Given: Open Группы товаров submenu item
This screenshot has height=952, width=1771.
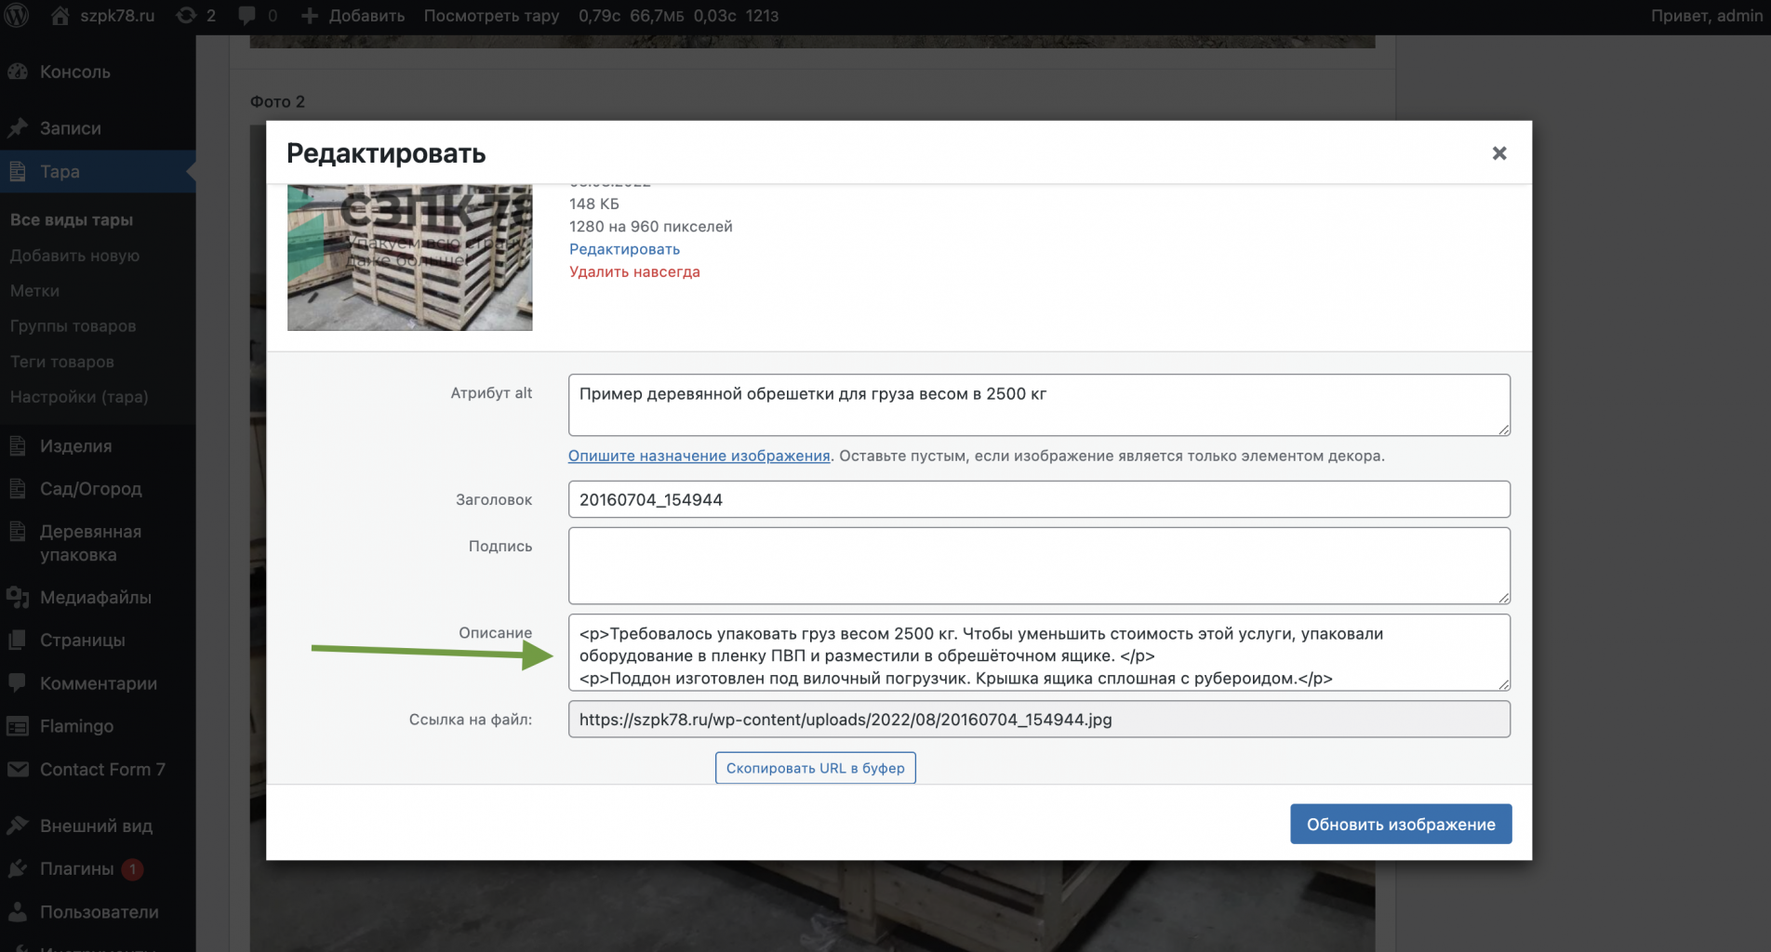Looking at the screenshot, I should [x=73, y=326].
